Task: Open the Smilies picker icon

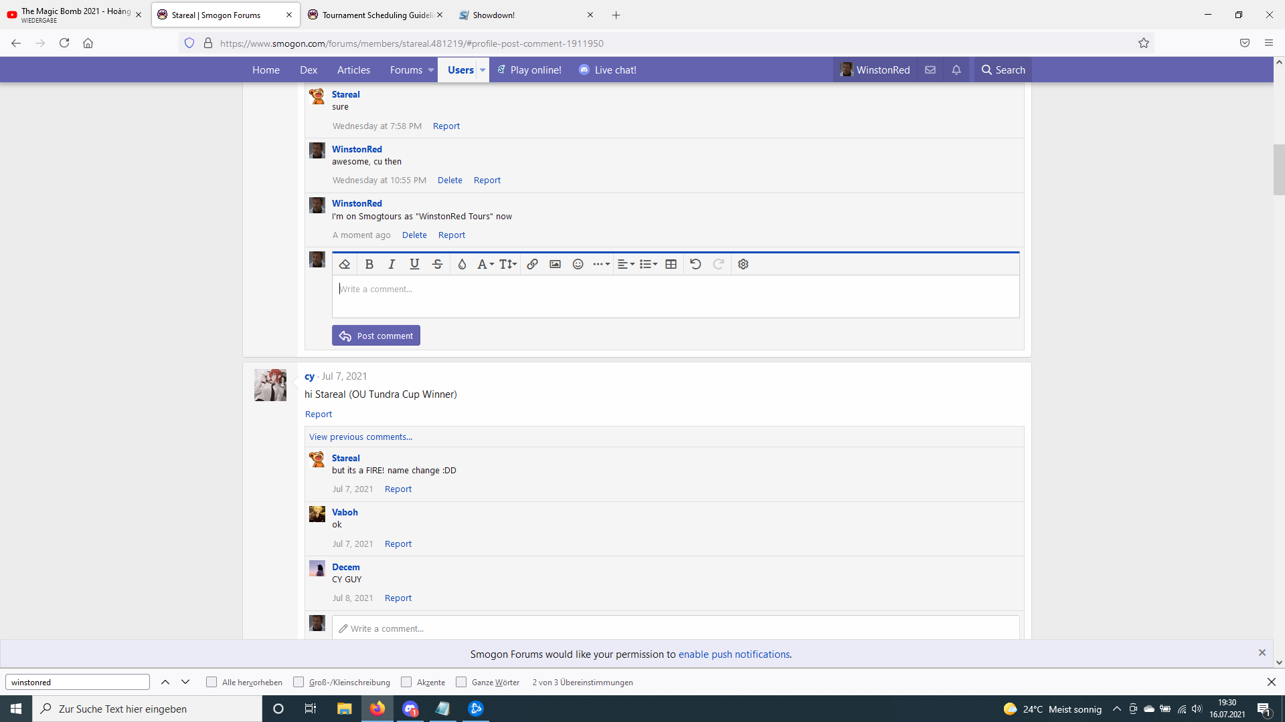Action: pos(578,264)
